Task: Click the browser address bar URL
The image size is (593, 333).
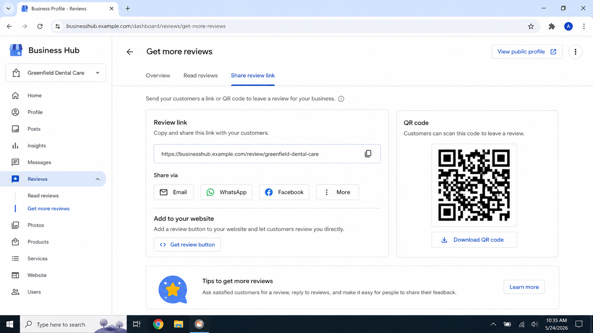Action: coord(146,26)
